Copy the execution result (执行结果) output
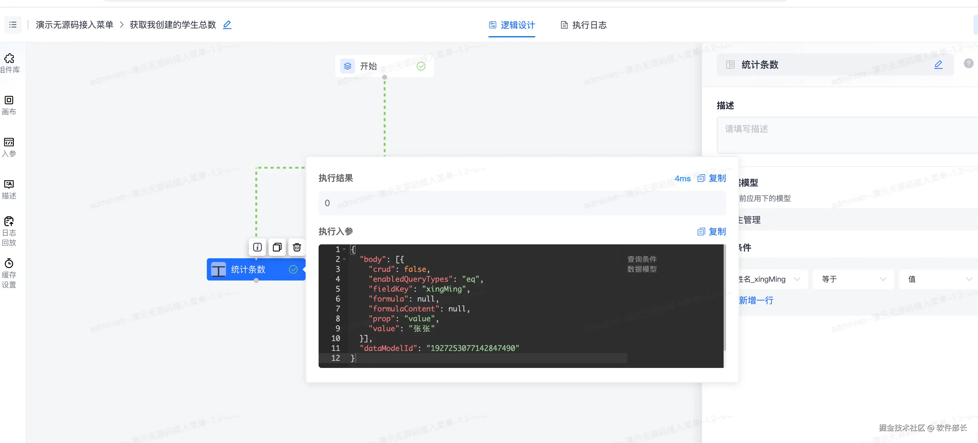The image size is (978, 443). click(712, 178)
